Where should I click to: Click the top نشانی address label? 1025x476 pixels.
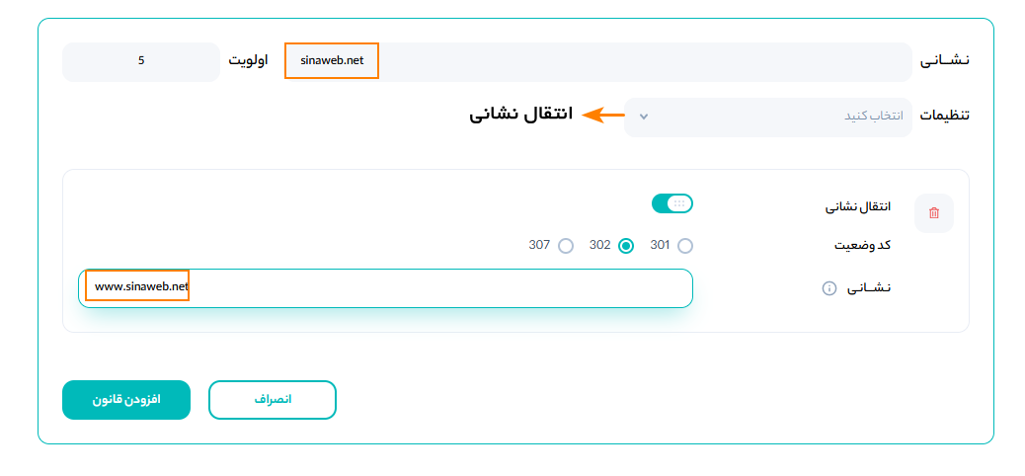pos(945,61)
